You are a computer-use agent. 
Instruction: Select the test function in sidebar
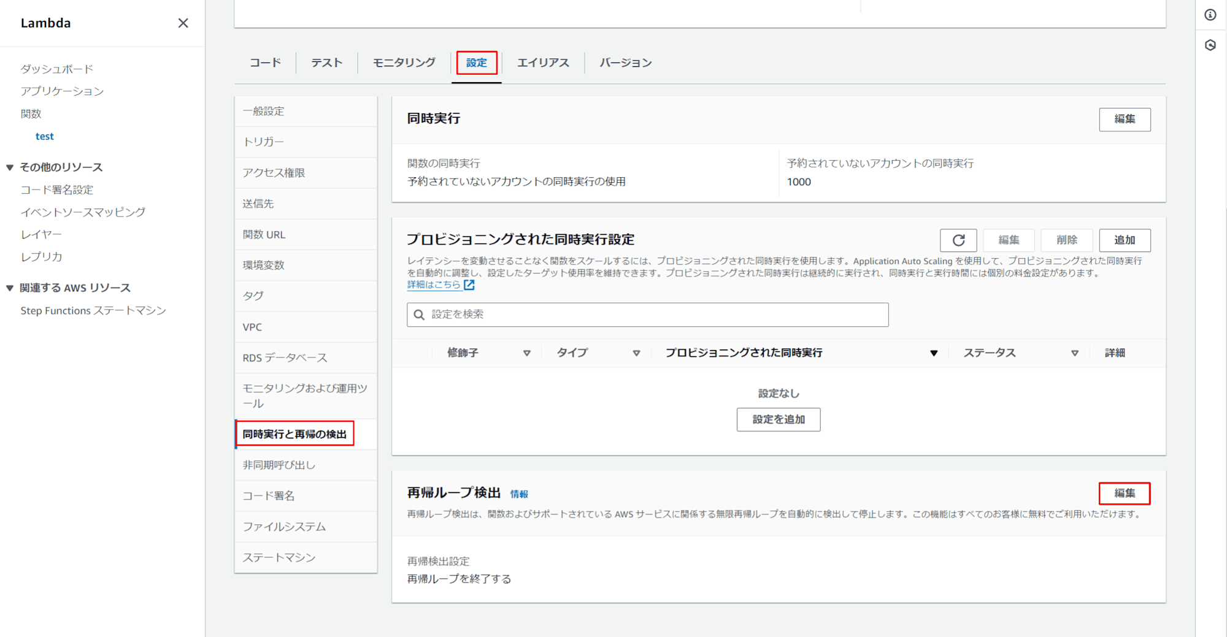tap(45, 136)
